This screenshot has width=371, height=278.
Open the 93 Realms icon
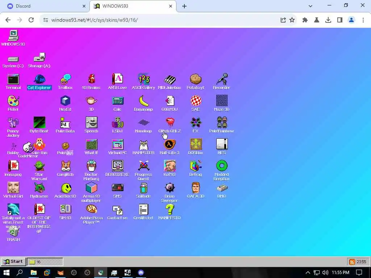tap(91, 79)
